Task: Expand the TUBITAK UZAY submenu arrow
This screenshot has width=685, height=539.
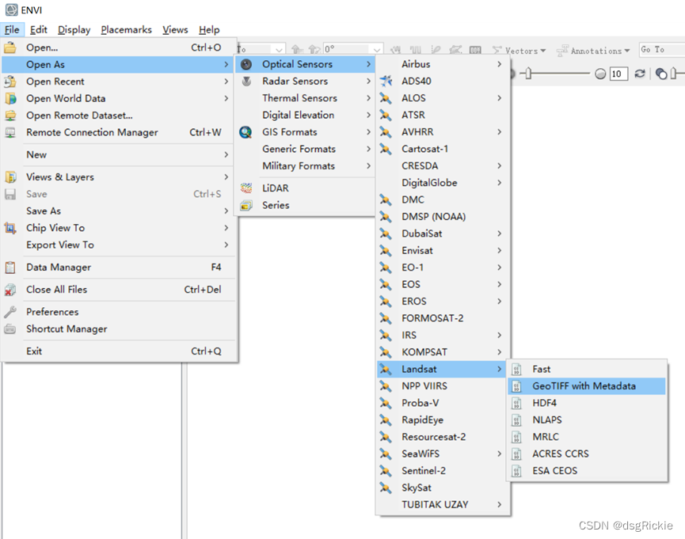Action: pos(500,504)
